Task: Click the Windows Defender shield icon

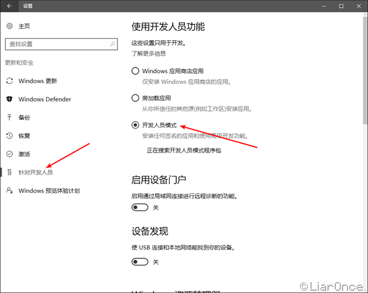Action: (9, 99)
